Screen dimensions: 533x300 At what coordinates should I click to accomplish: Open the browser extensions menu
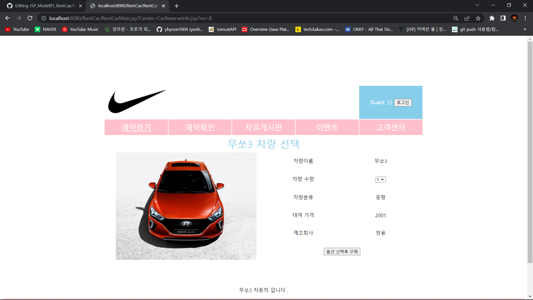click(492, 18)
